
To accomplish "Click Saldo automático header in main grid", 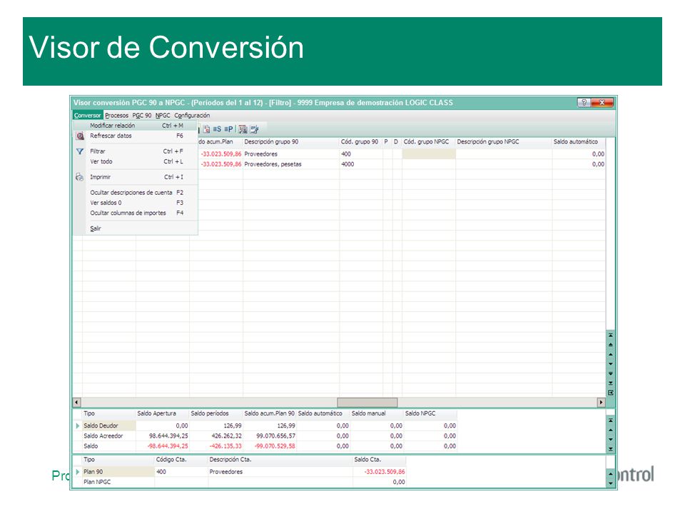I will [579, 141].
